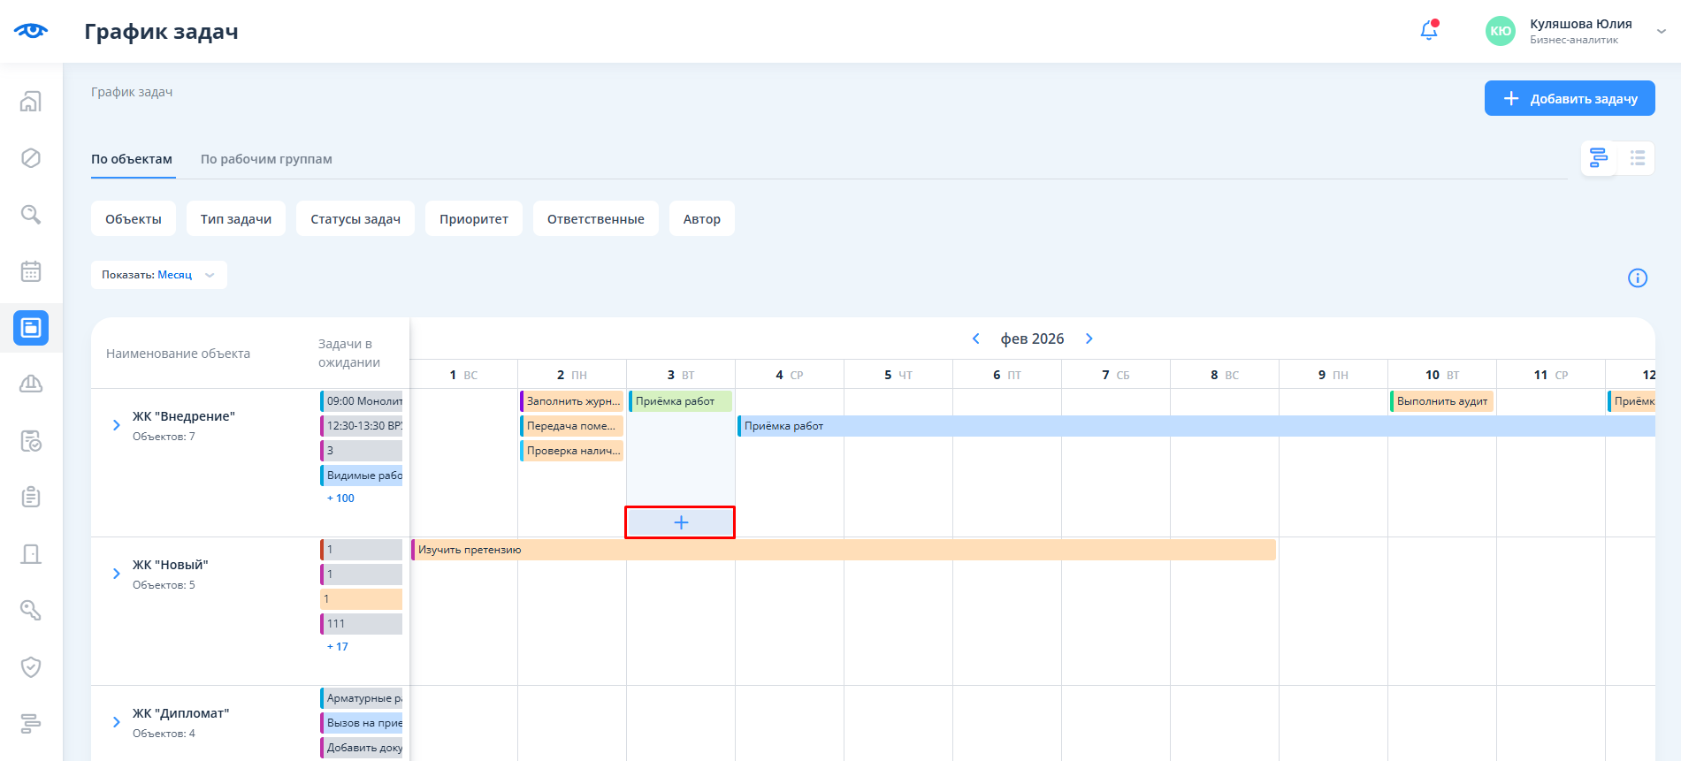Open the Статусы задач filter

355,219
